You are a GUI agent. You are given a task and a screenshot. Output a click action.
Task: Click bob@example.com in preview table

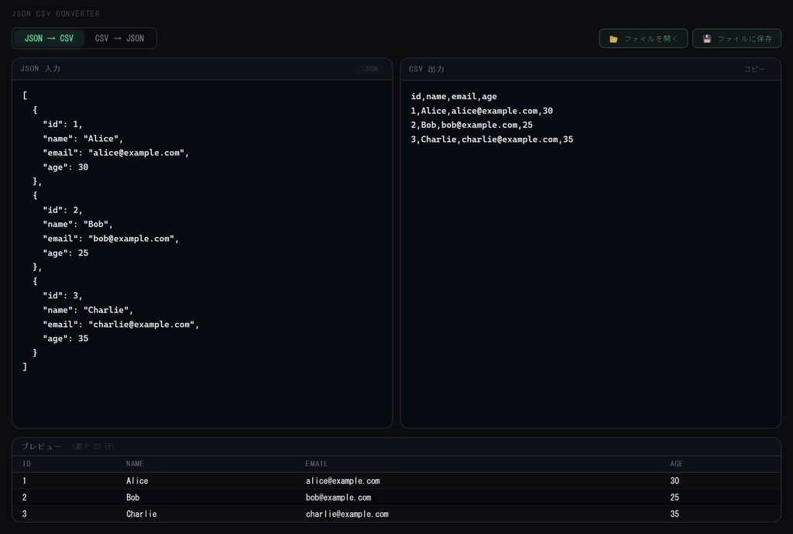coord(338,498)
